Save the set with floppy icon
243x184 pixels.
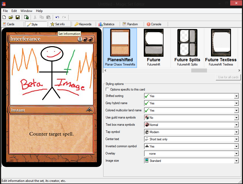coord(18,17)
